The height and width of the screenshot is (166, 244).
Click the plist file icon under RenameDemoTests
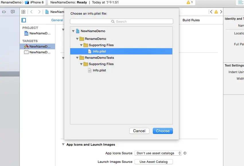(x=90, y=70)
